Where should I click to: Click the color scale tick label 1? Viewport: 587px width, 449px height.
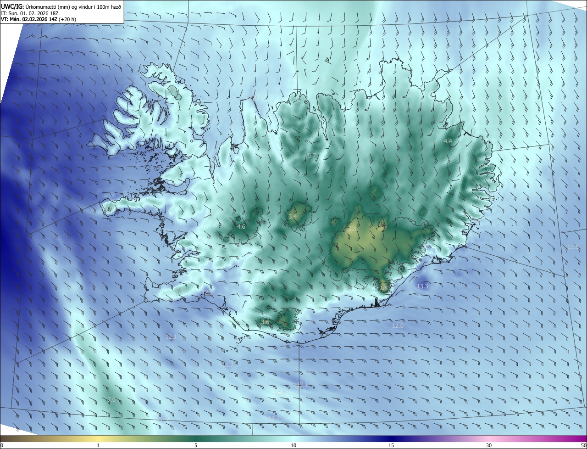pyautogui.click(x=98, y=445)
